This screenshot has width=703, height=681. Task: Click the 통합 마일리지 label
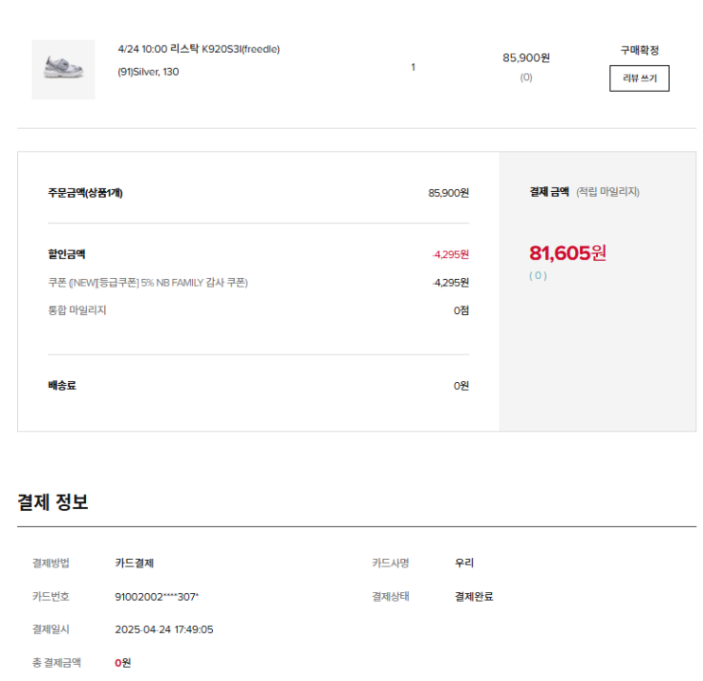point(78,310)
